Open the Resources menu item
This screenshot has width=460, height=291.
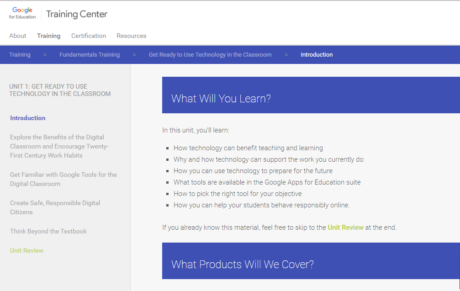coord(132,36)
